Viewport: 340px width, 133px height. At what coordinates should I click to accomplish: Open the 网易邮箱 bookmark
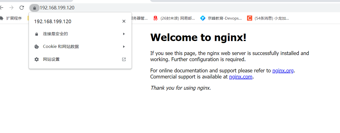[174, 18]
